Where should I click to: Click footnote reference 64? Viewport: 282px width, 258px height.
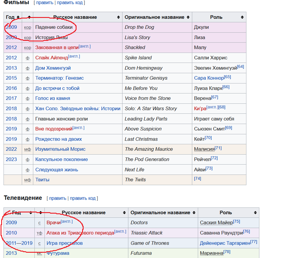(x=240, y=67)
